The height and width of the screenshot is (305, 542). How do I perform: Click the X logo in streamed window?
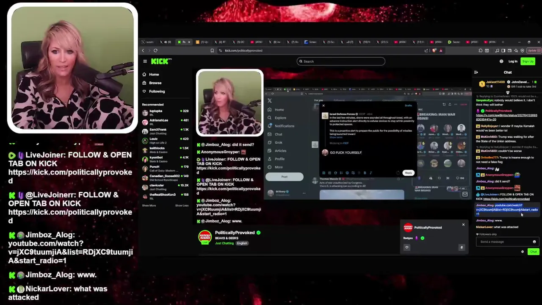pyautogui.click(x=270, y=101)
